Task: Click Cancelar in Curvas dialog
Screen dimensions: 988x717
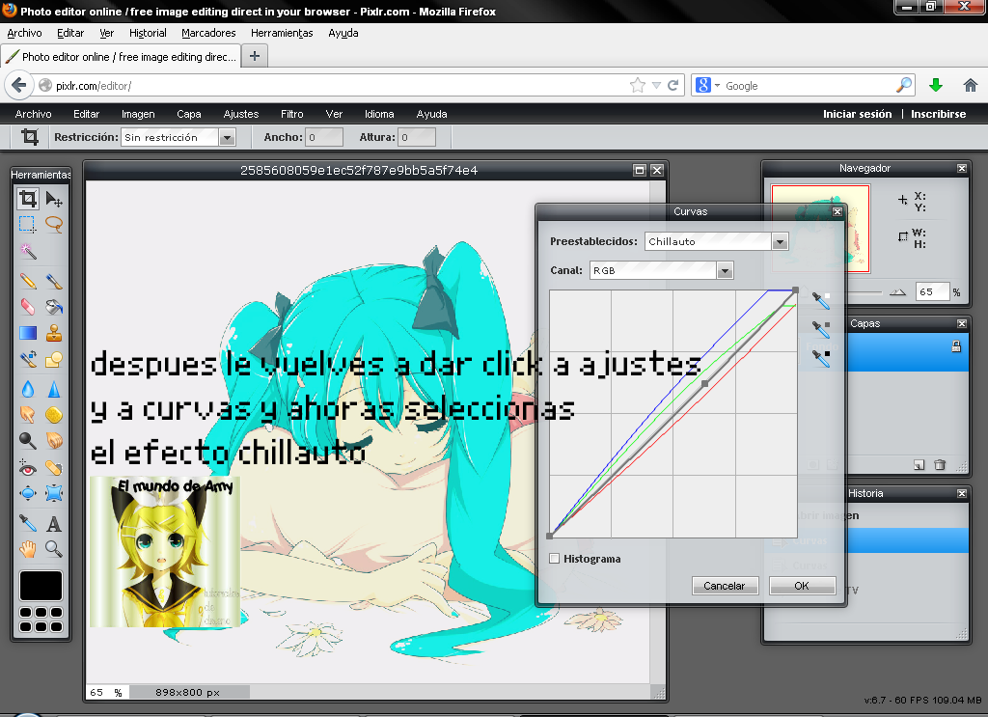Action: pyautogui.click(x=725, y=586)
